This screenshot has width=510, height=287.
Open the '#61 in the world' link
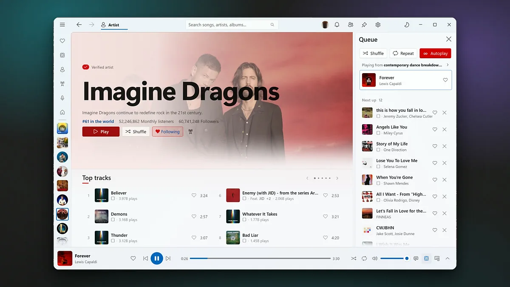point(98,122)
